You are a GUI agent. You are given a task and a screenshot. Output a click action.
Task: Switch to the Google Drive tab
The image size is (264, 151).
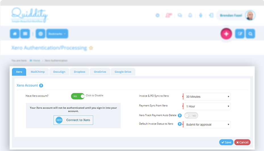[123, 72]
